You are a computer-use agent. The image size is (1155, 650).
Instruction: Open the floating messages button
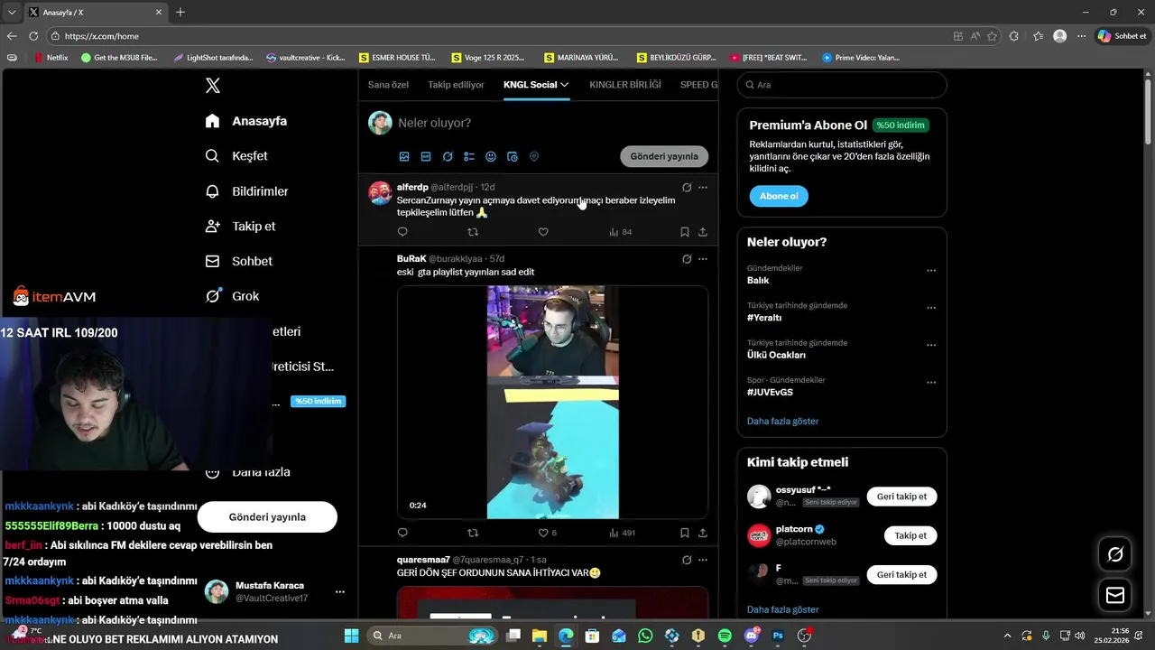pos(1115,595)
